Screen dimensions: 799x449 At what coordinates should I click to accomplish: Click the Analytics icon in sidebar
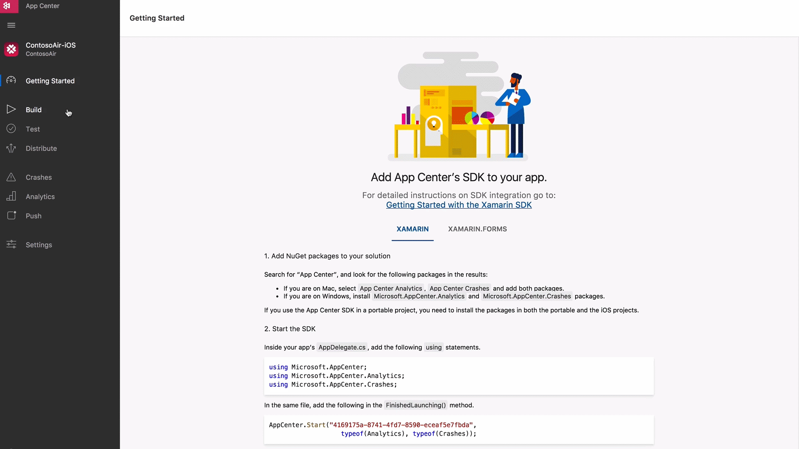tap(11, 196)
